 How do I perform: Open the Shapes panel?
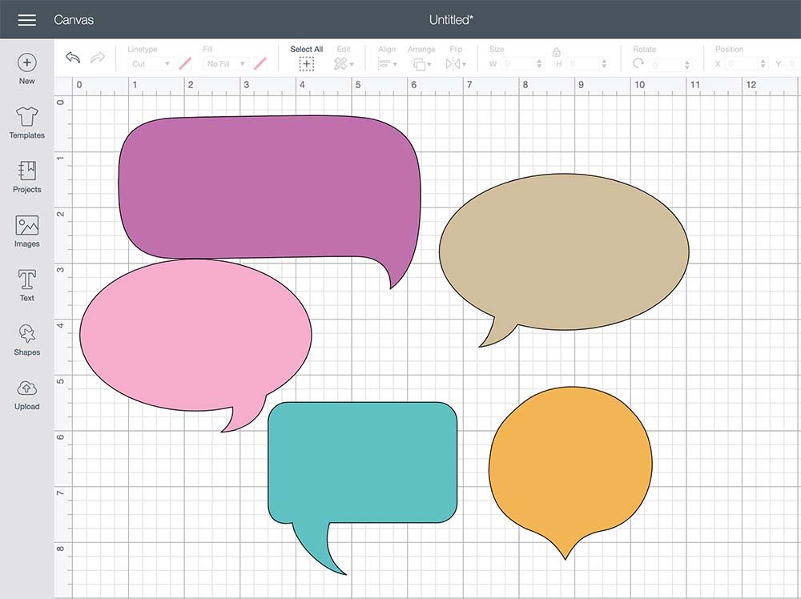click(26, 340)
